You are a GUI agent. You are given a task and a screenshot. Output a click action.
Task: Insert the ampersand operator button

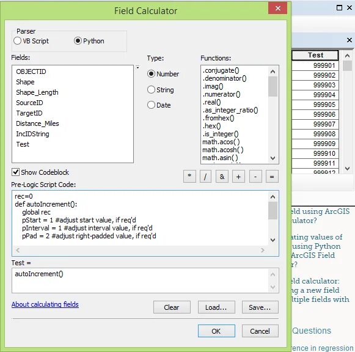[x=222, y=177]
